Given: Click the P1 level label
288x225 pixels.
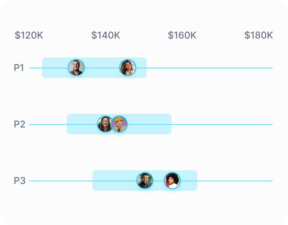Looking at the screenshot, I should point(19,68).
